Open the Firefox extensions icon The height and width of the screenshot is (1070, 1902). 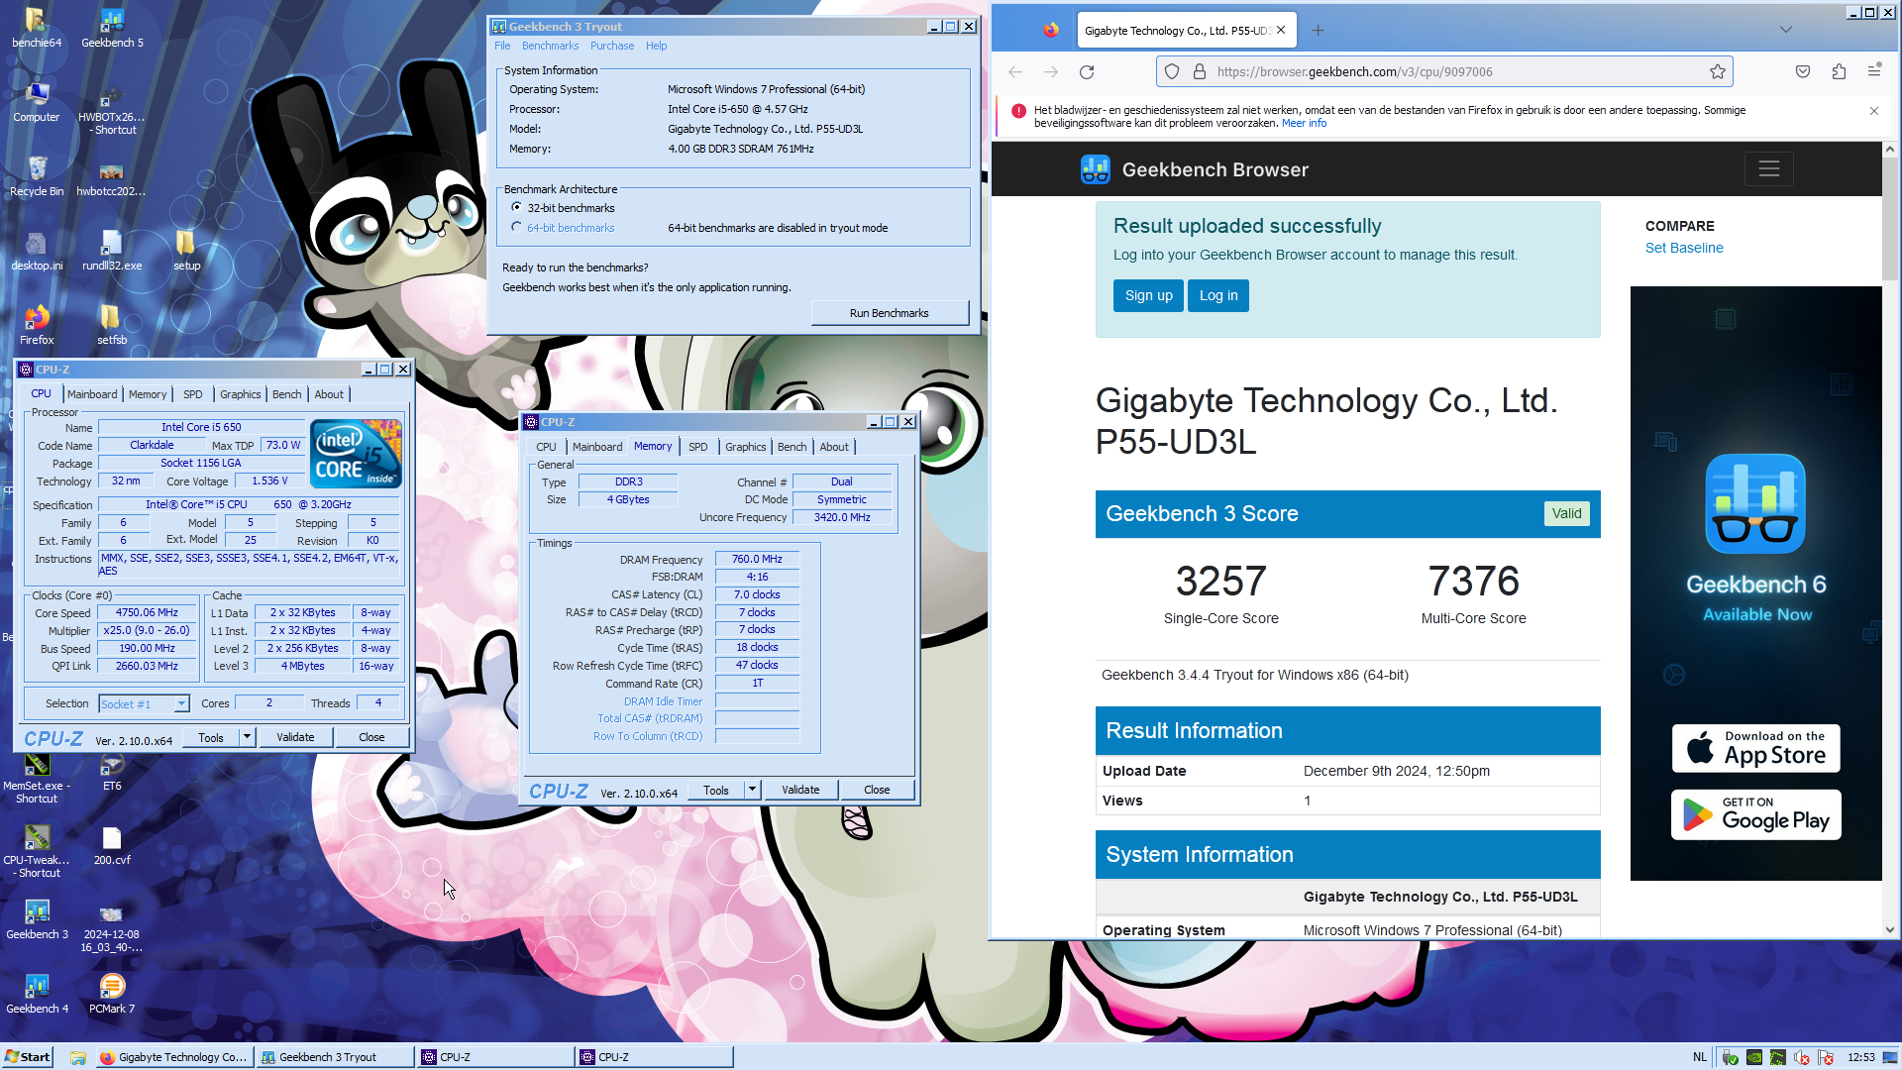pyautogui.click(x=1839, y=71)
